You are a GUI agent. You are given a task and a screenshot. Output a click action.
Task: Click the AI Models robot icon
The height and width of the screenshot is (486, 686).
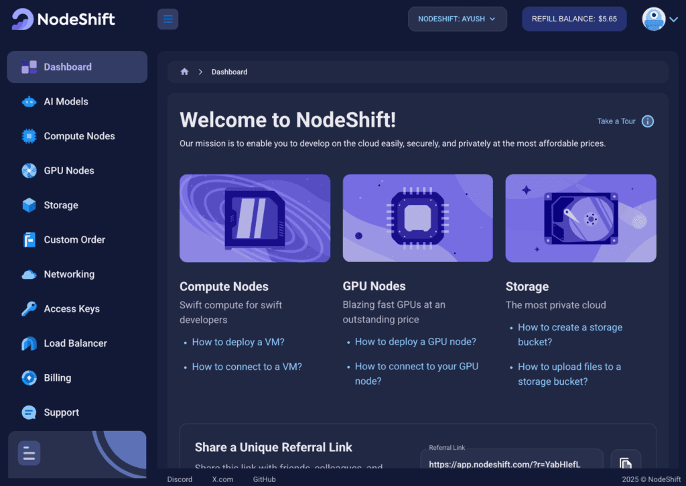(29, 102)
